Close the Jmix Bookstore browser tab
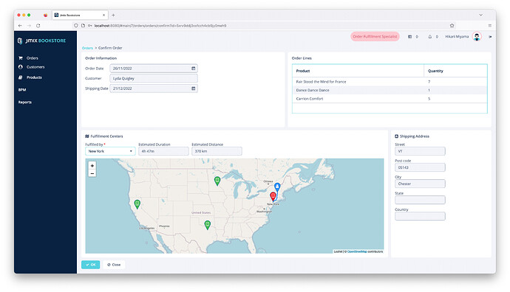The height and width of the screenshot is (292, 510). (x=103, y=15)
